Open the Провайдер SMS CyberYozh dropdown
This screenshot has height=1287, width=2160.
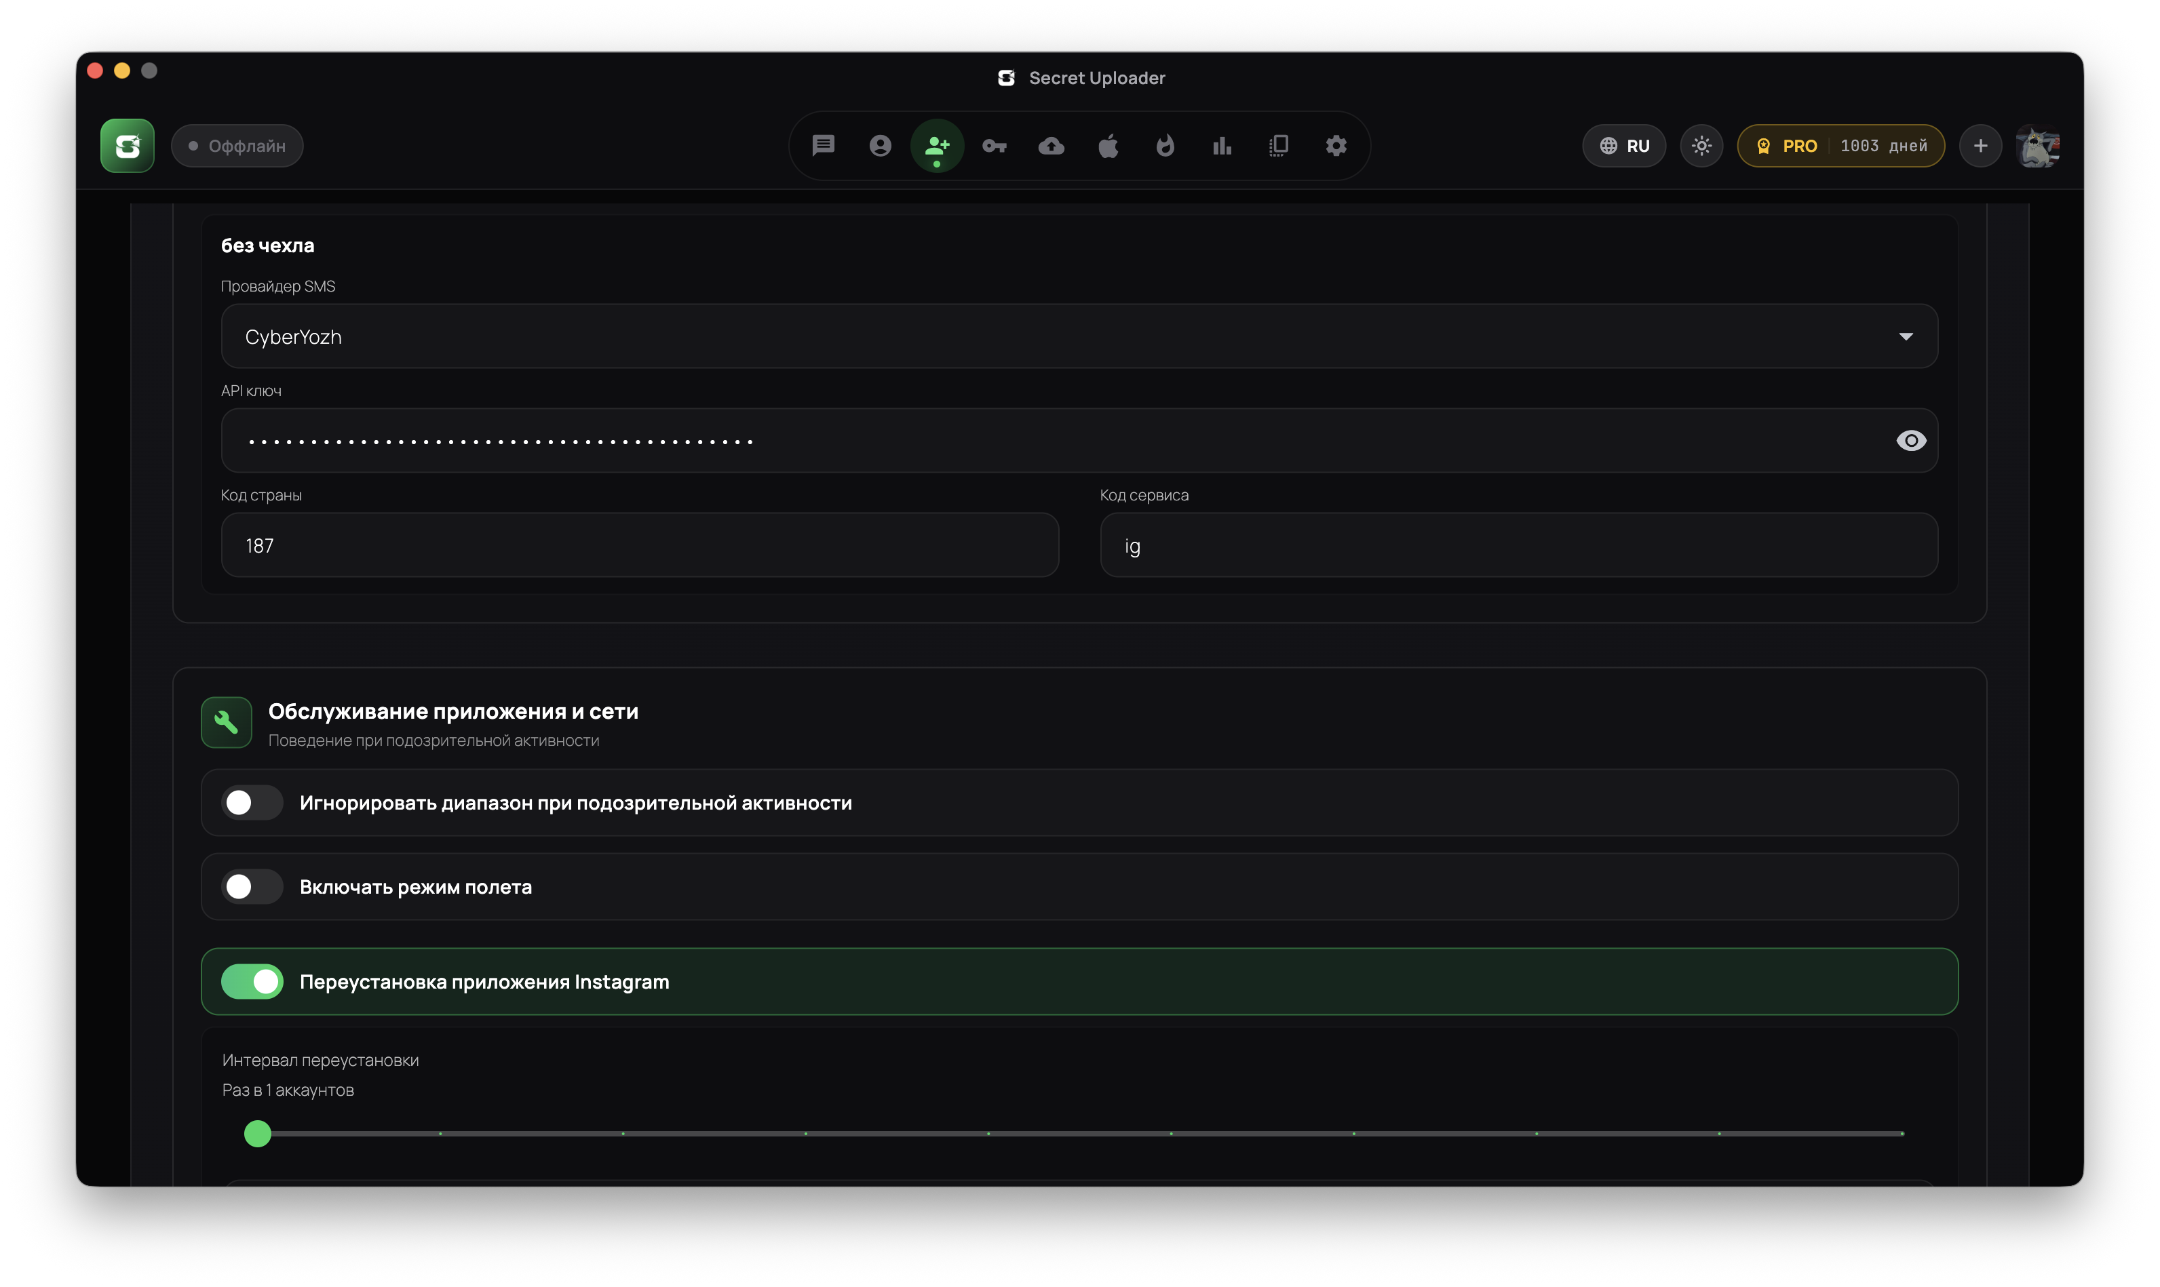click(1079, 336)
